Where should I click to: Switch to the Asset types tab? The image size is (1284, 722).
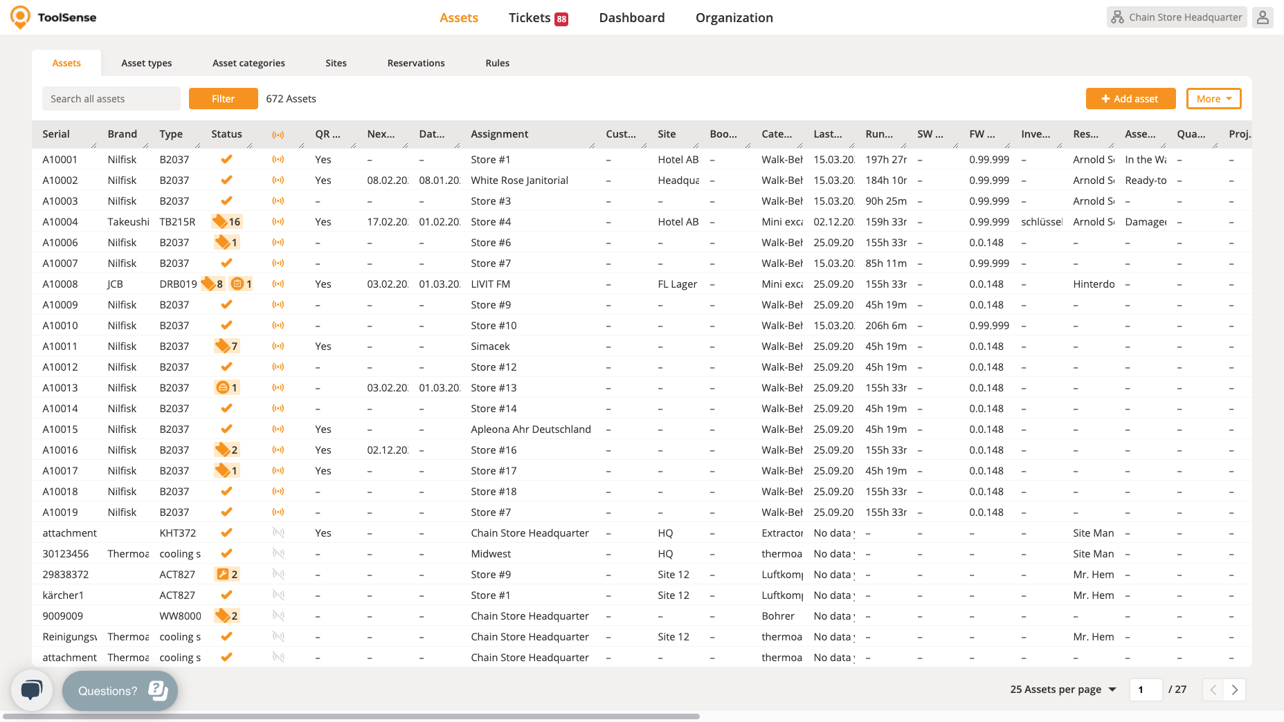tap(147, 63)
